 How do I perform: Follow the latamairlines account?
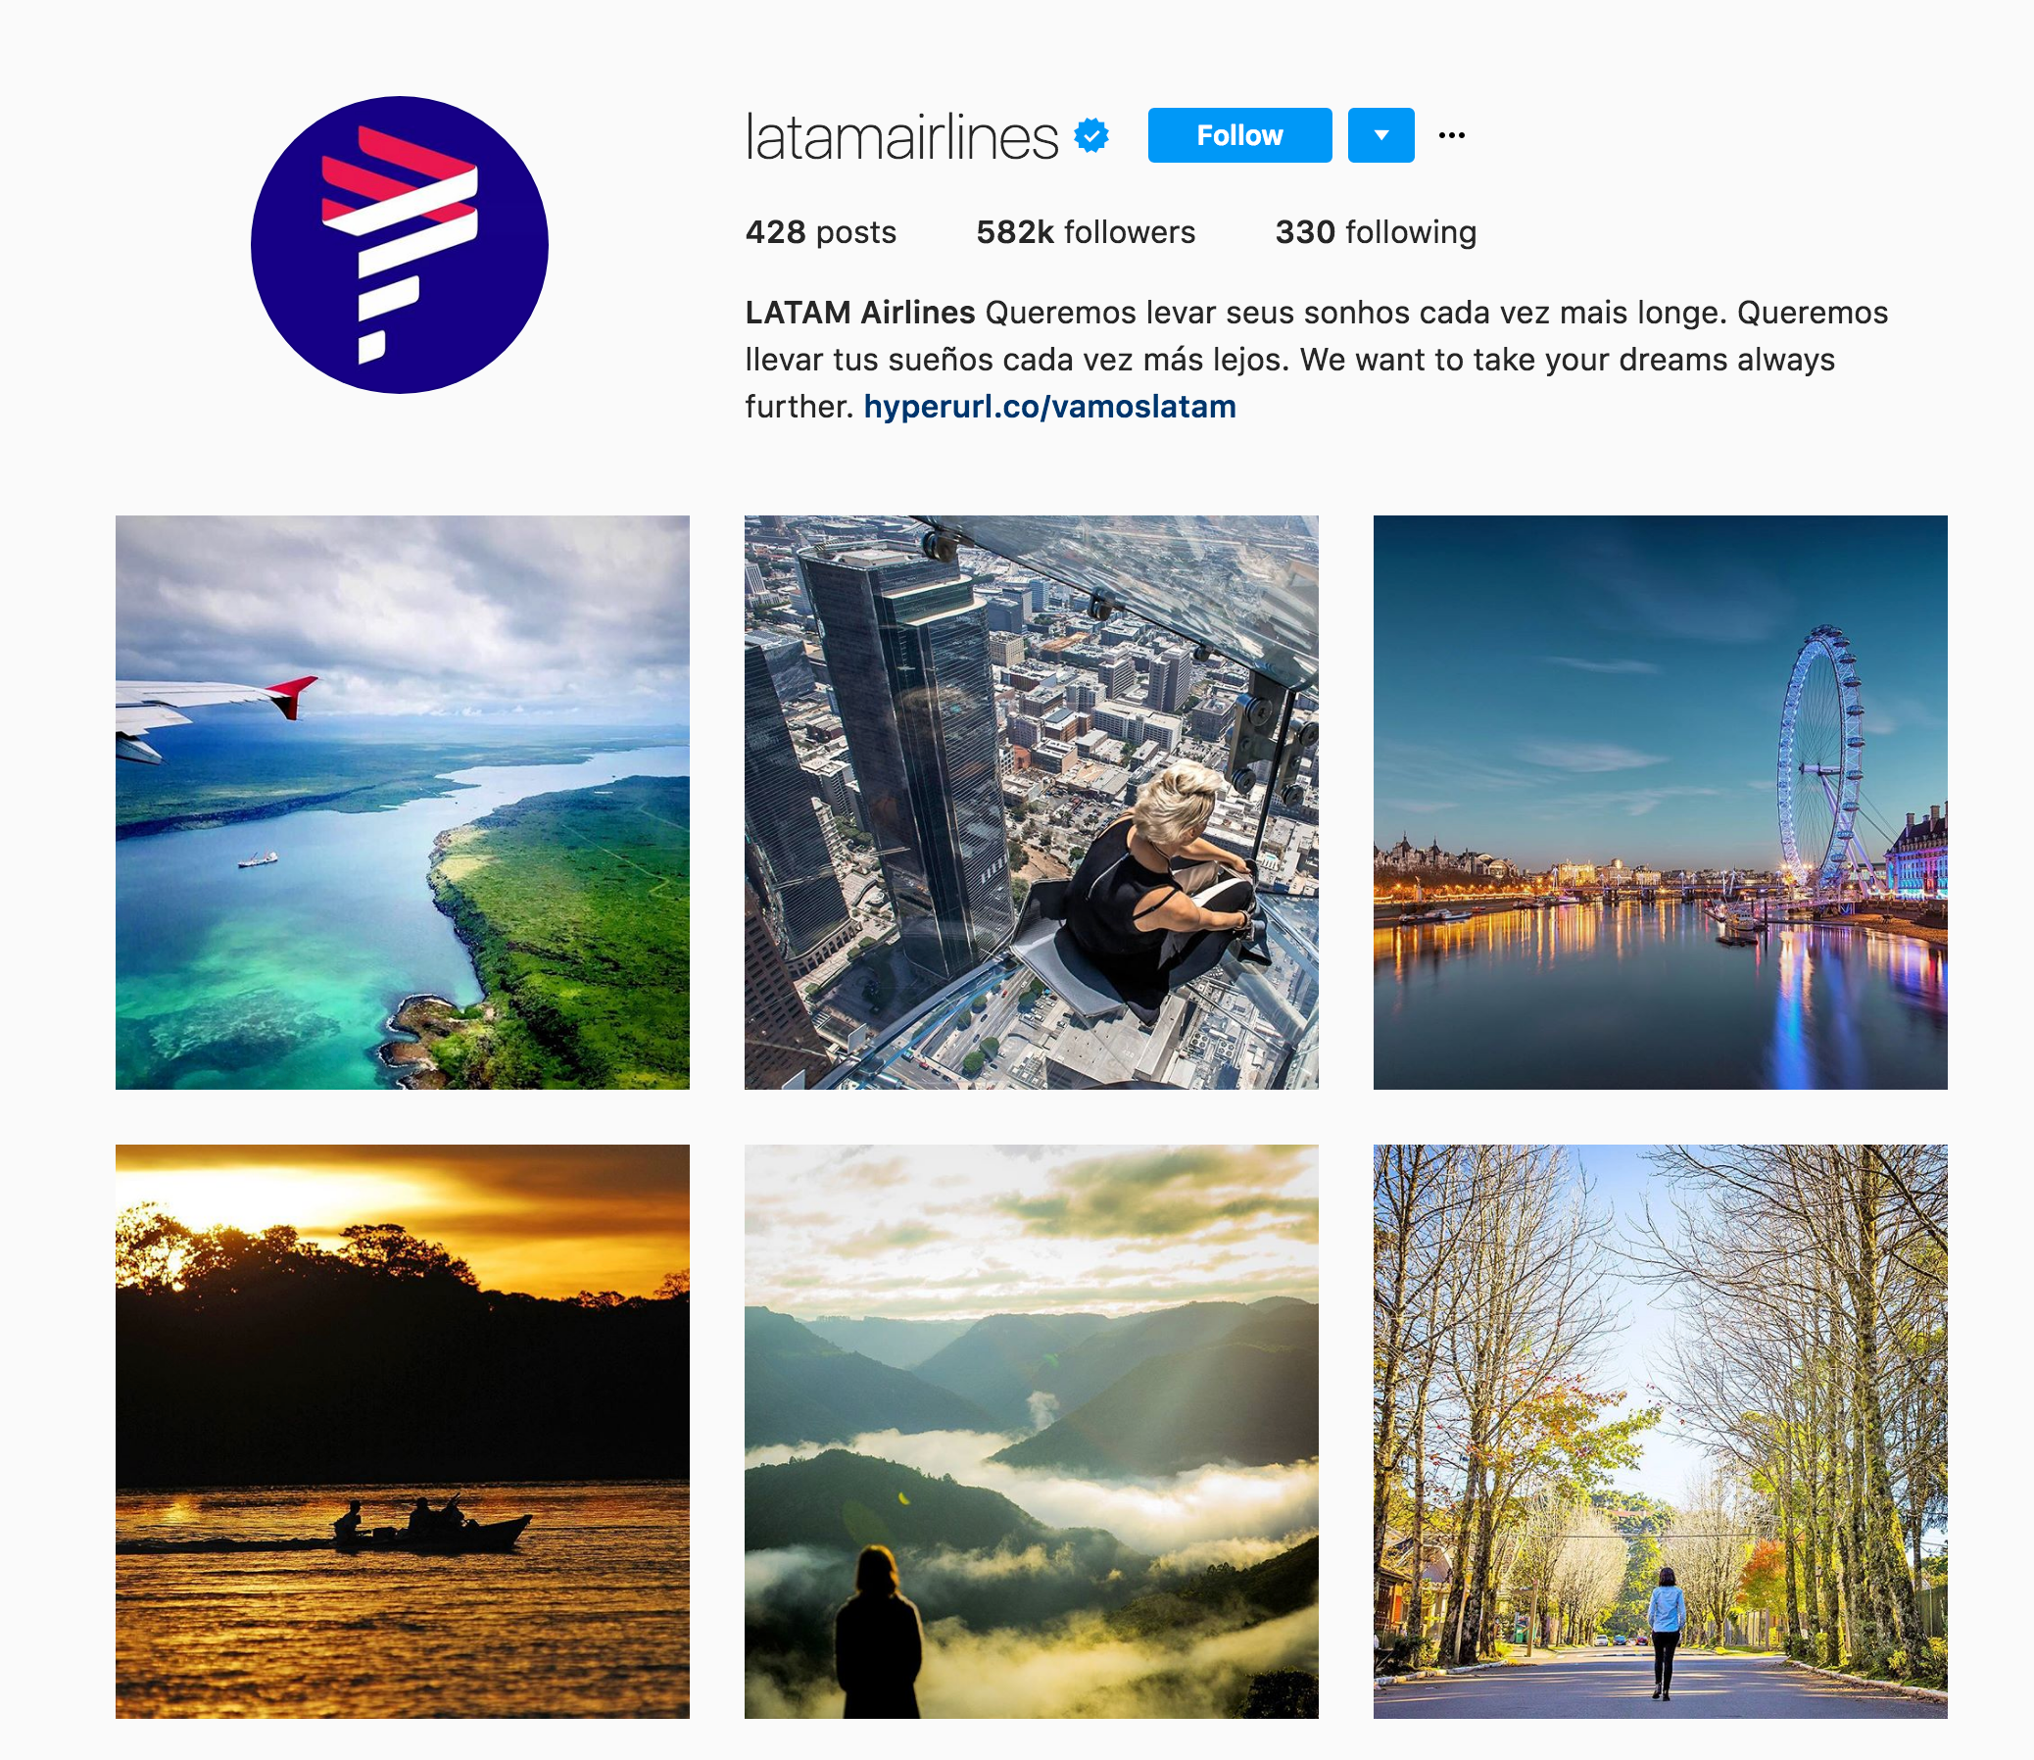1239,135
